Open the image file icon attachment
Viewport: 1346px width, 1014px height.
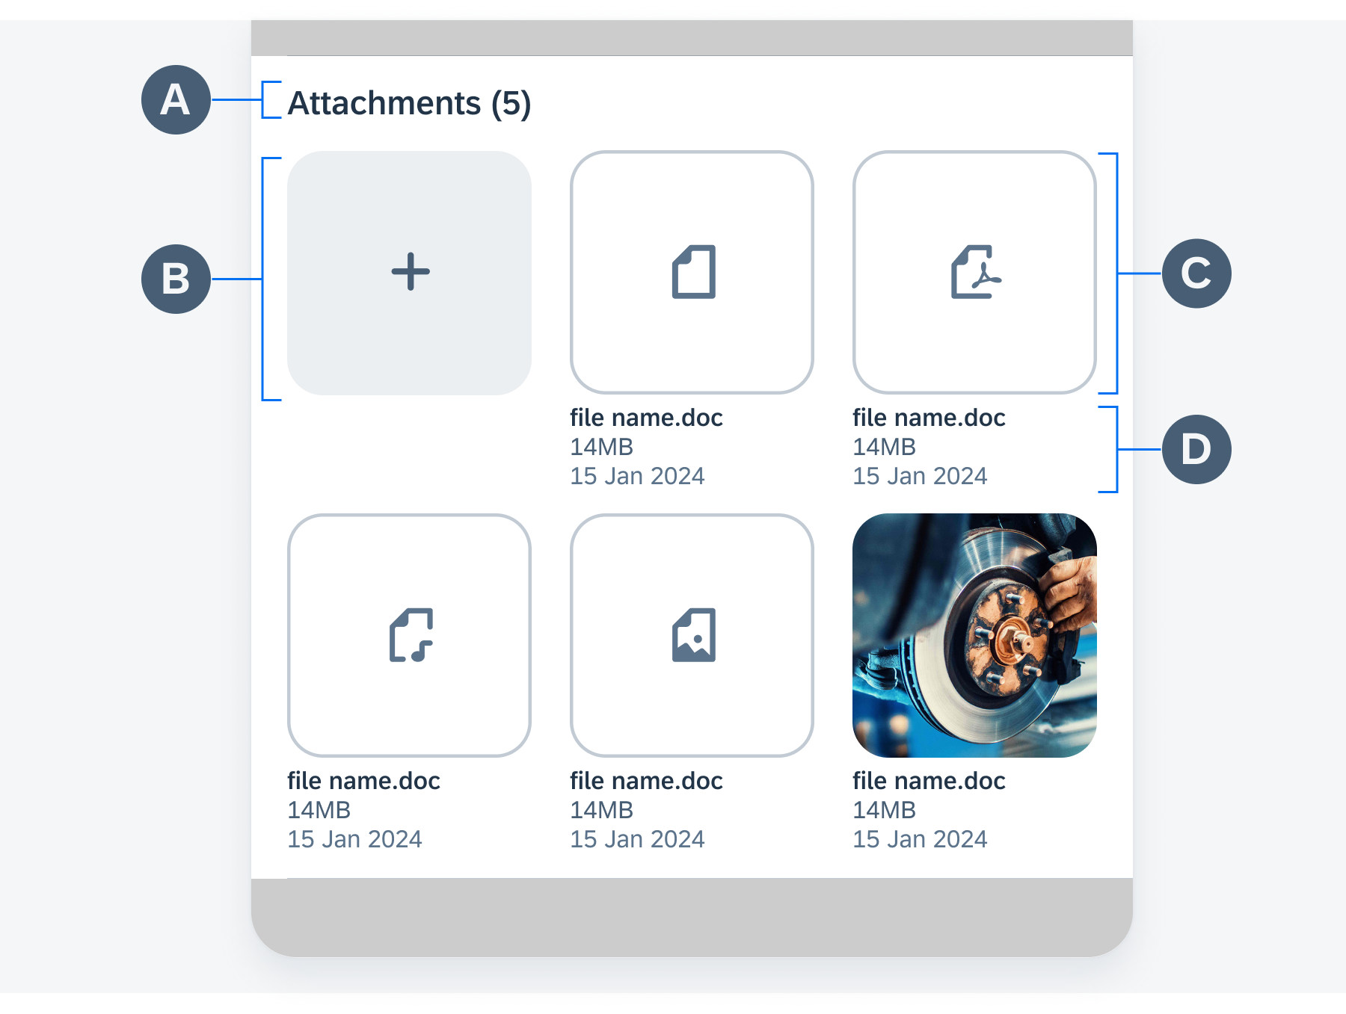click(x=692, y=635)
